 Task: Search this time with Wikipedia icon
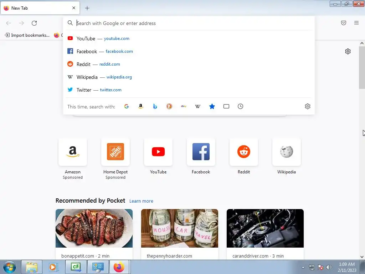pos(197,106)
